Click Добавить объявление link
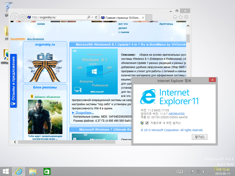 (47, 97)
